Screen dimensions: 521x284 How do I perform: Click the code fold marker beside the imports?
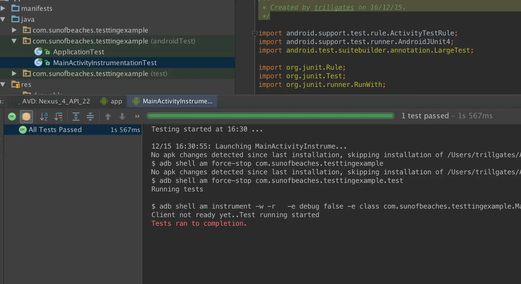point(255,33)
